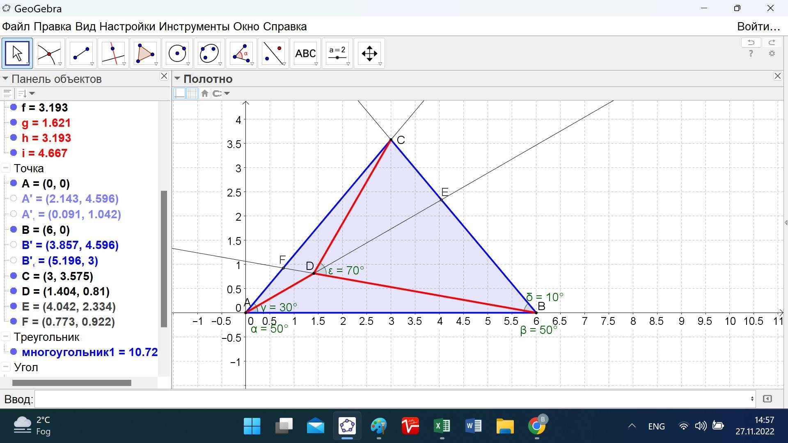
Task: Toggle visibility of f = 3.193
Action: [x=14, y=107]
